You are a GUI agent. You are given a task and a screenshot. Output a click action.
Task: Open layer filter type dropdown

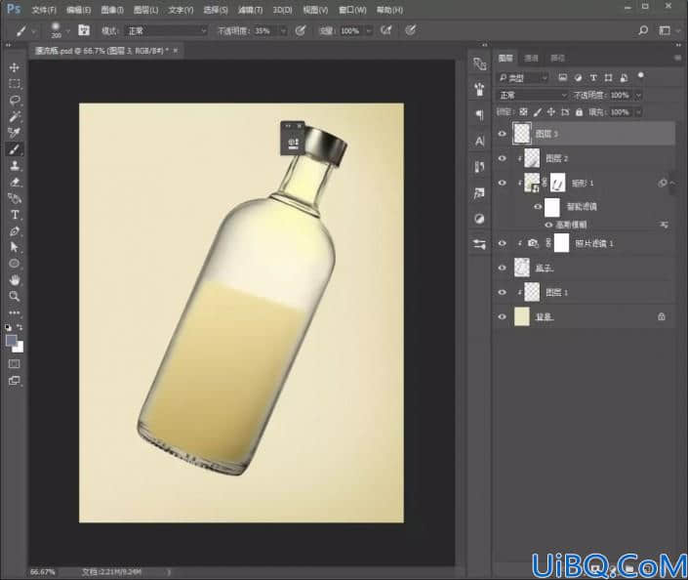point(523,78)
